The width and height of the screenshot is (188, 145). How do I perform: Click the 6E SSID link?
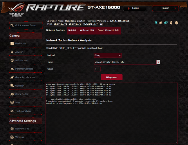(102, 24)
